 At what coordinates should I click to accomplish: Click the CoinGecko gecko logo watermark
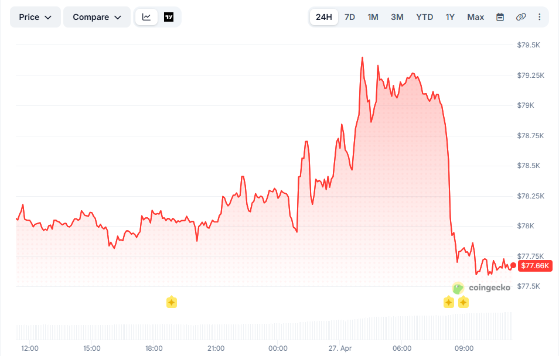[458, 288]
